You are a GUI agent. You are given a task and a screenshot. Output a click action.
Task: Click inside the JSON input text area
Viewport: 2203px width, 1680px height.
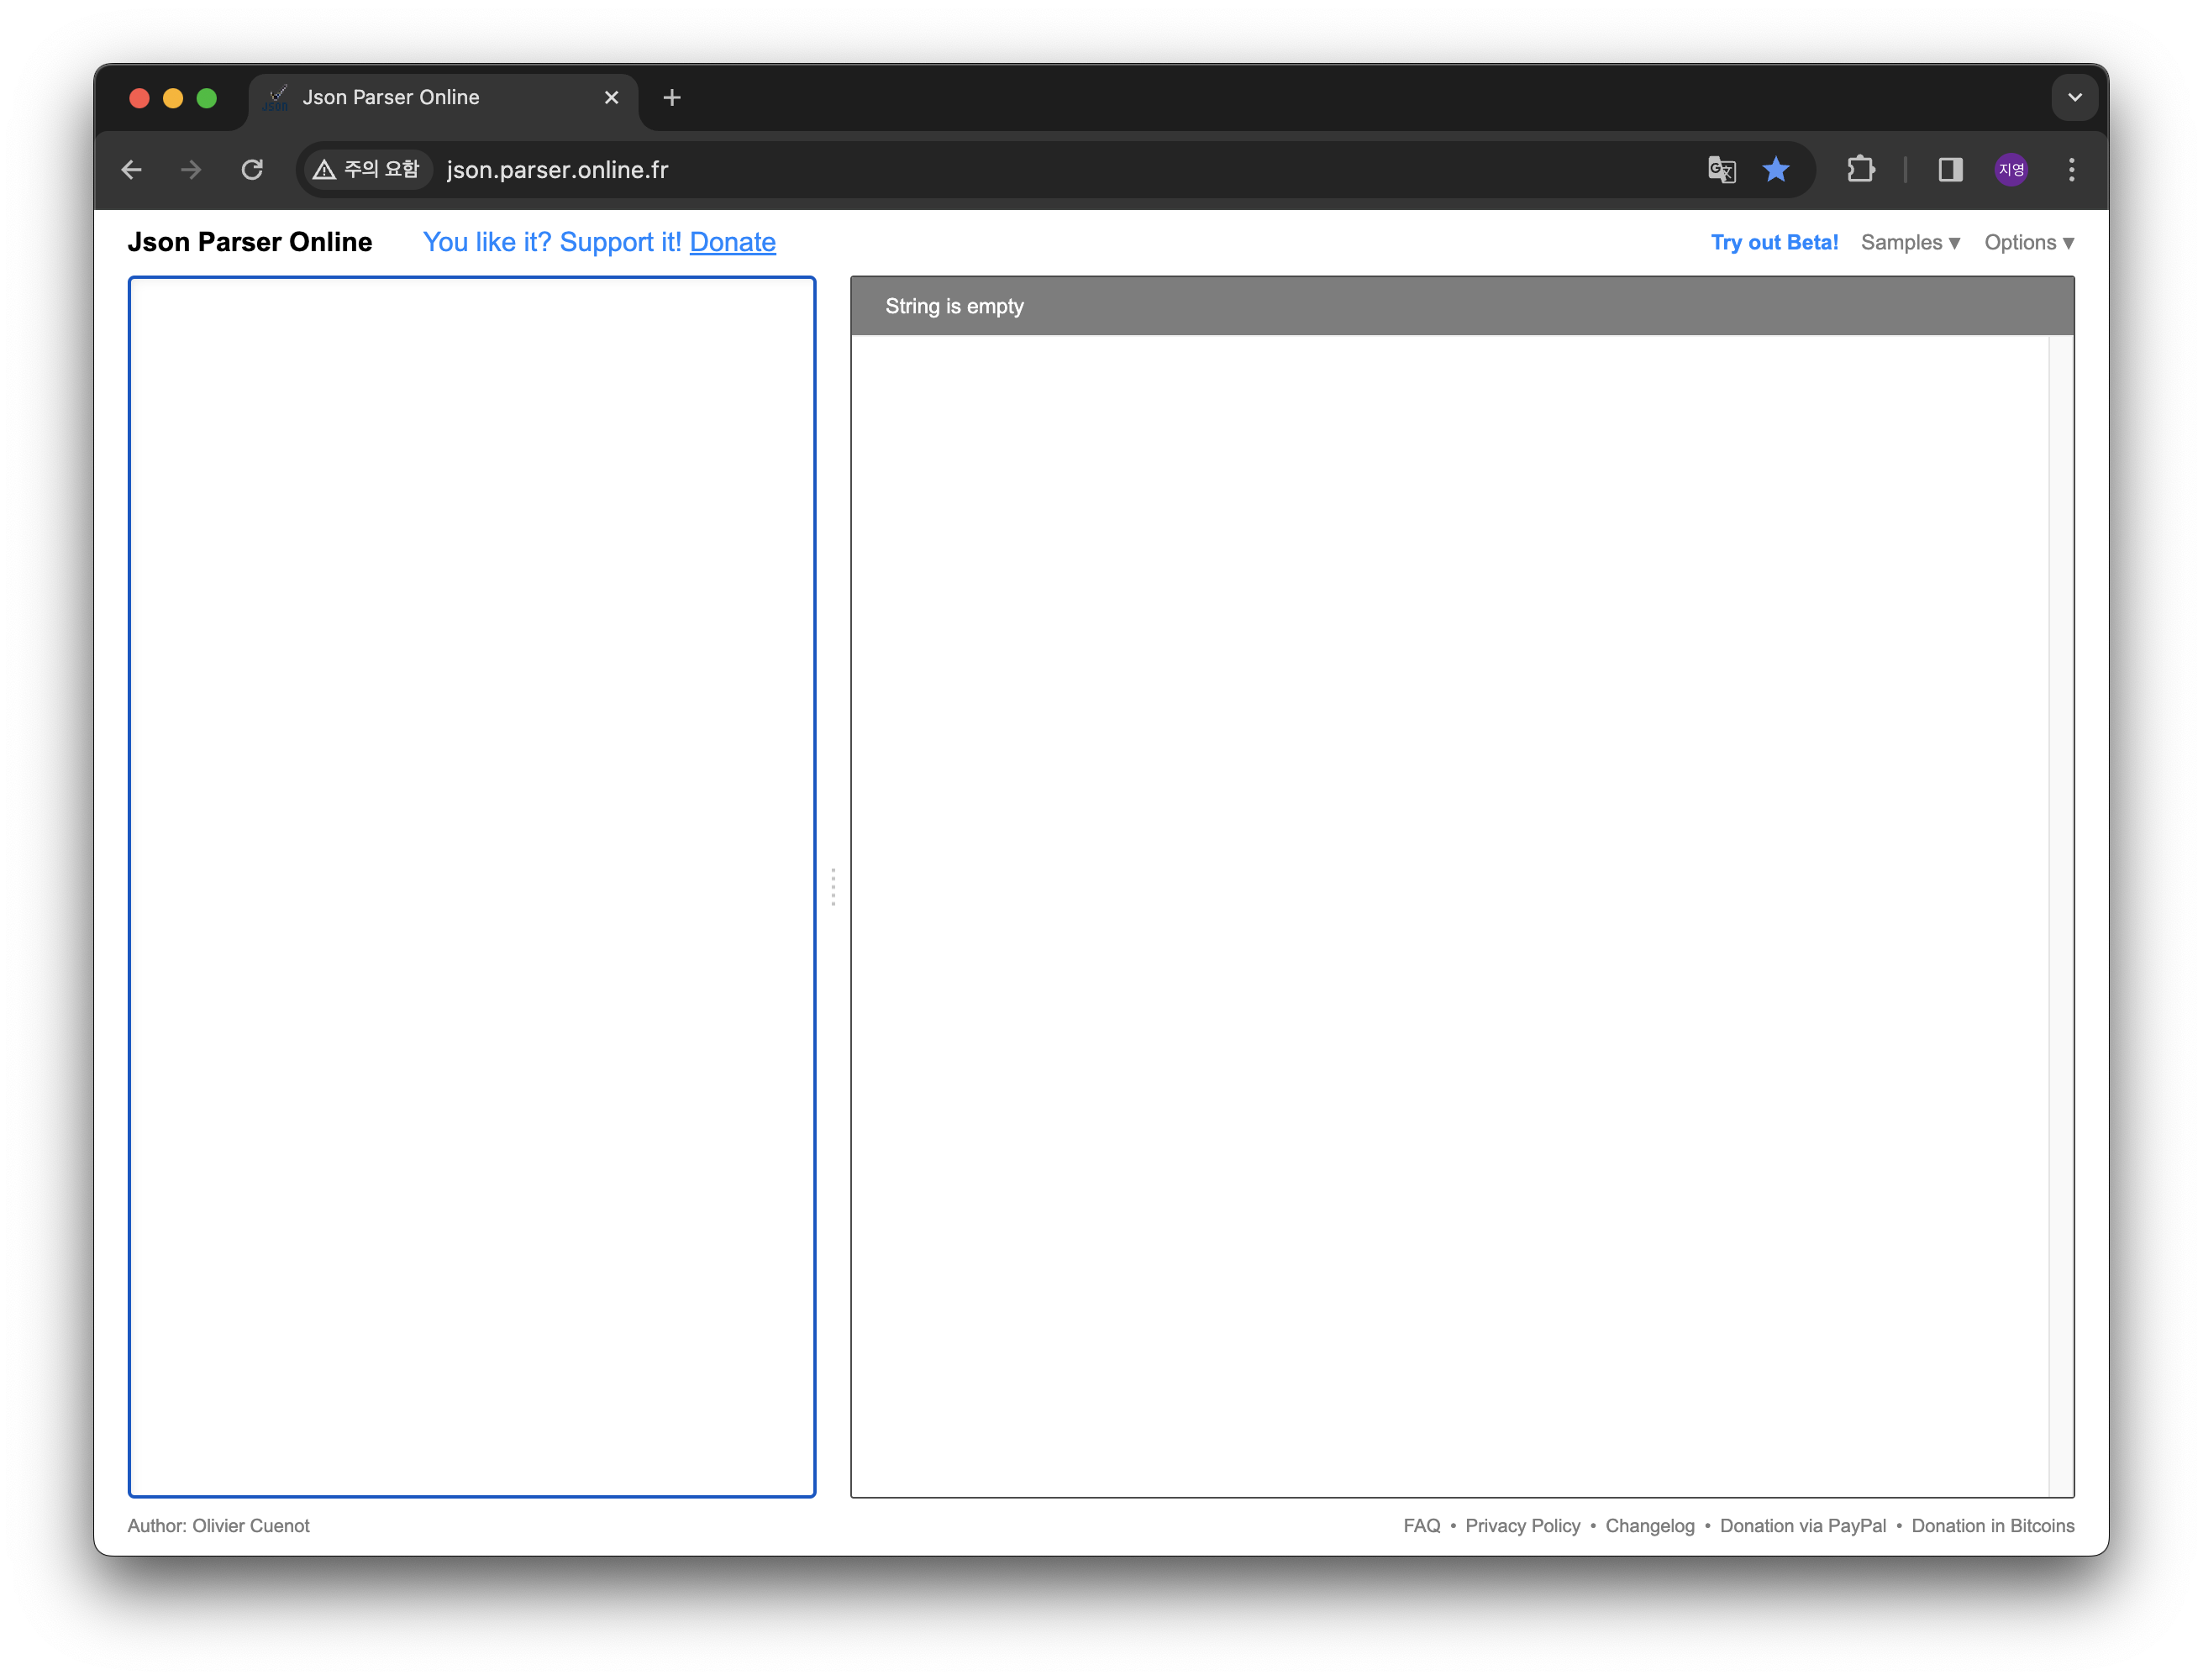tap(471, 886)
